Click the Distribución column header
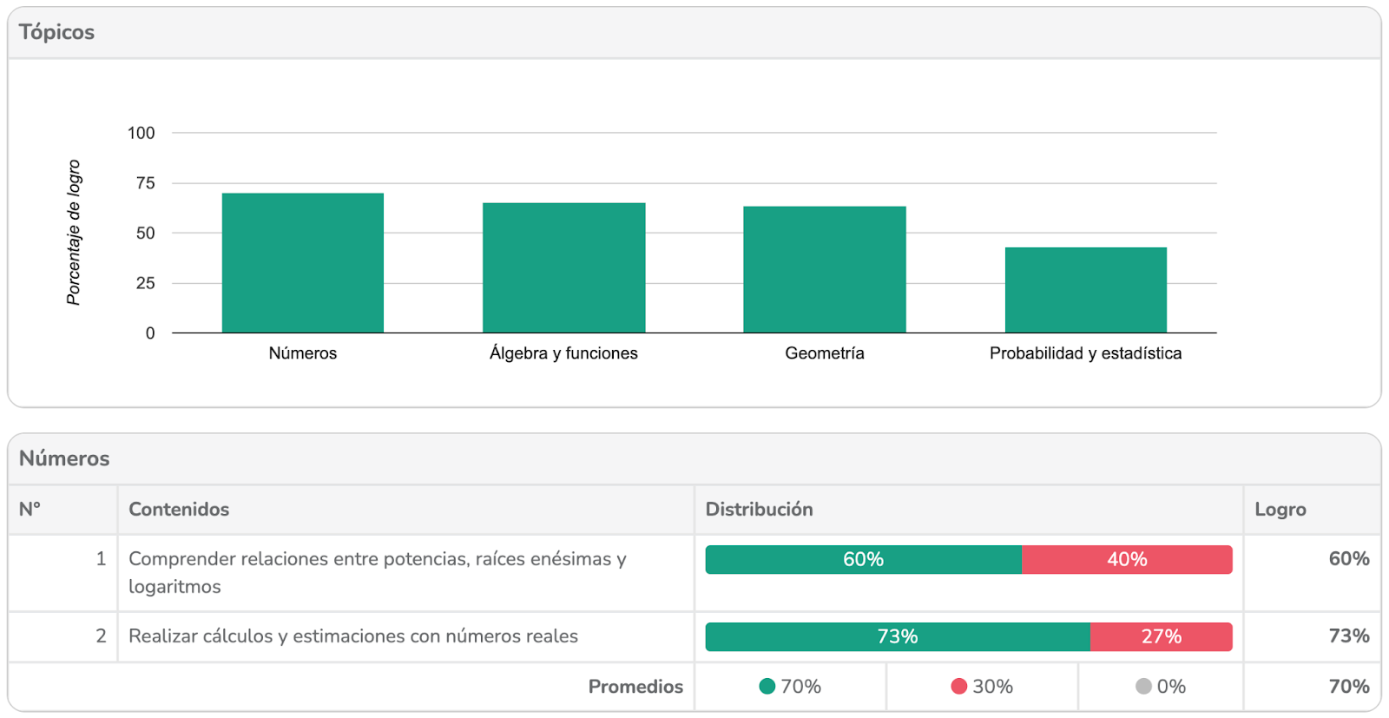The image size is (1389, 718). point(759,510)
